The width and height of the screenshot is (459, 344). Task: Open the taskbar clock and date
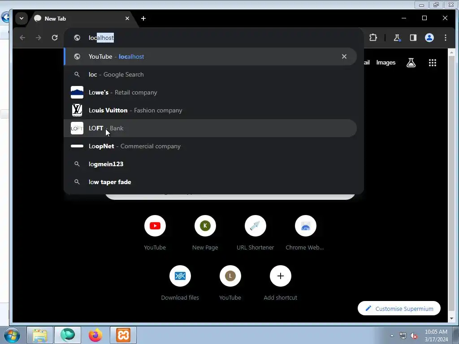[436, 335]
